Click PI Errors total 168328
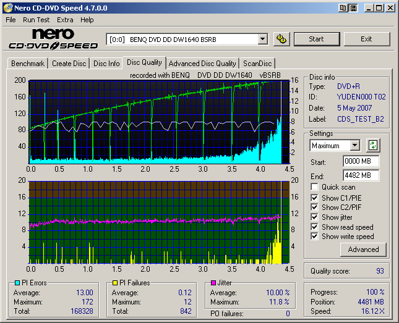This screenshot has height=323, width=399. (x=82, y=311)
